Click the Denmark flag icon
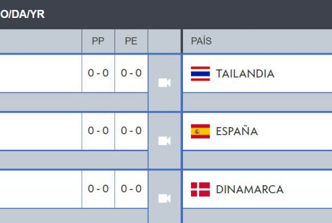Screen dimensions: 332x223 click(x=200, y=190)
